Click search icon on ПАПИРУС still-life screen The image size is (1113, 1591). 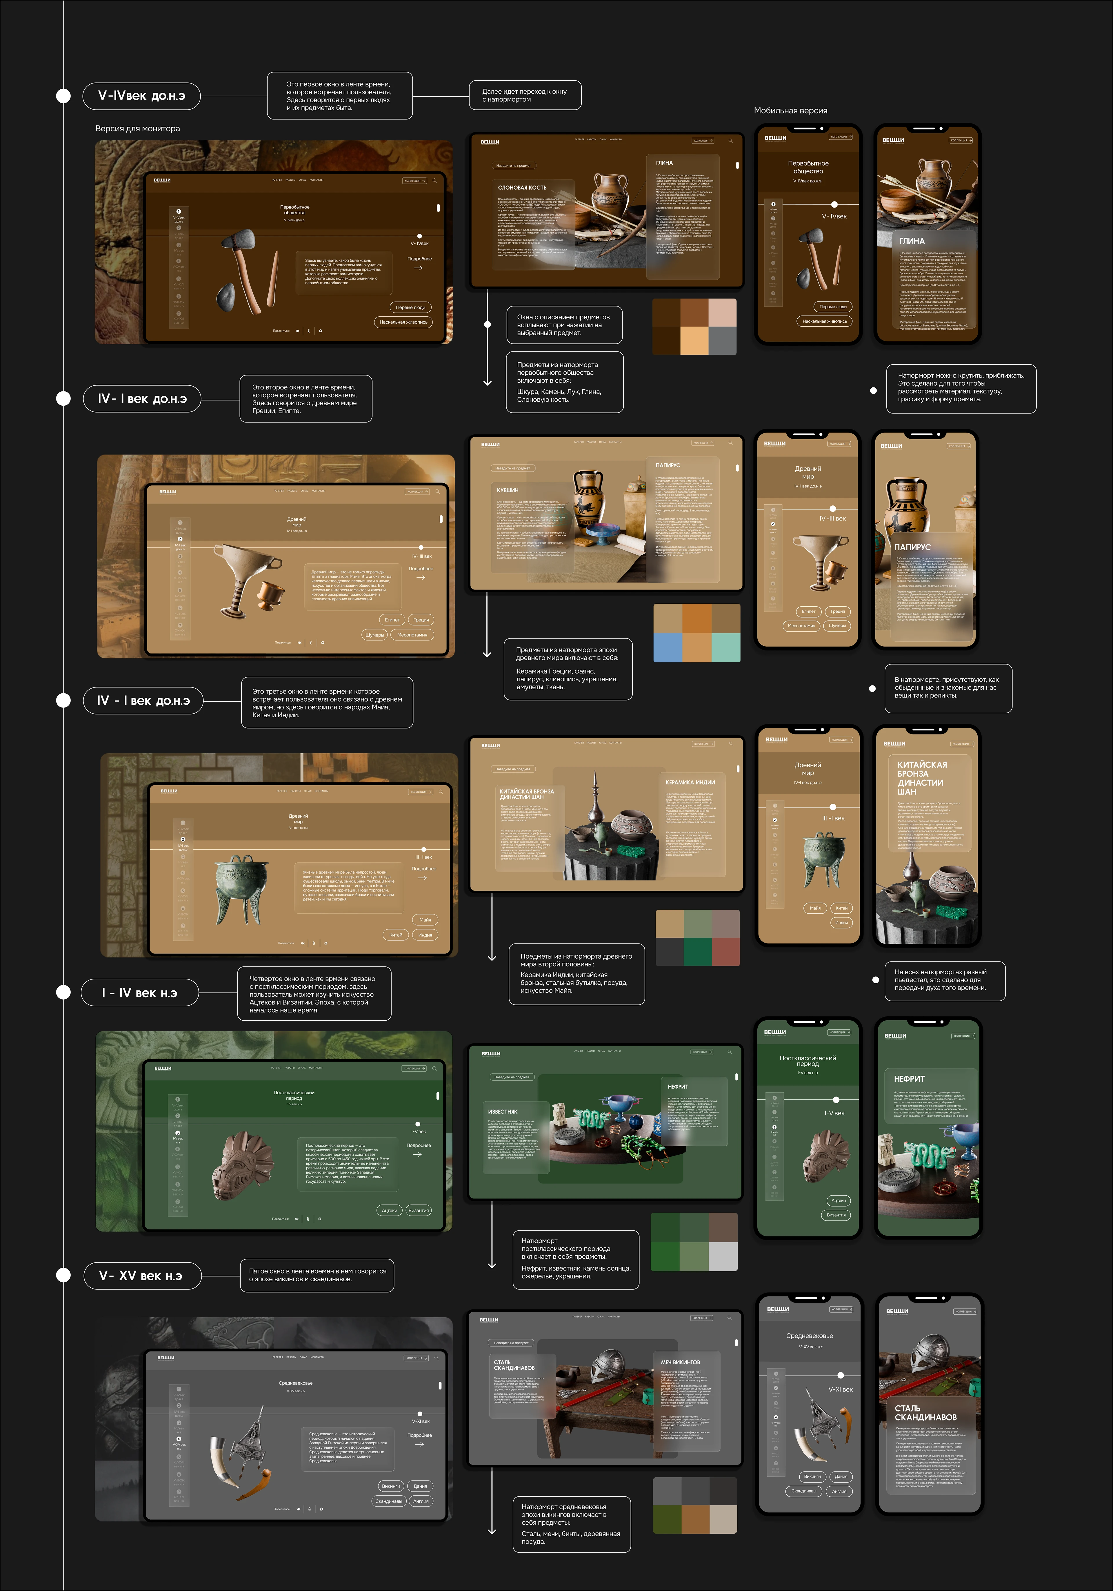[730, 443]
